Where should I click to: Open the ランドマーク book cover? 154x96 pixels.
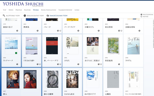tap(11, 46)
